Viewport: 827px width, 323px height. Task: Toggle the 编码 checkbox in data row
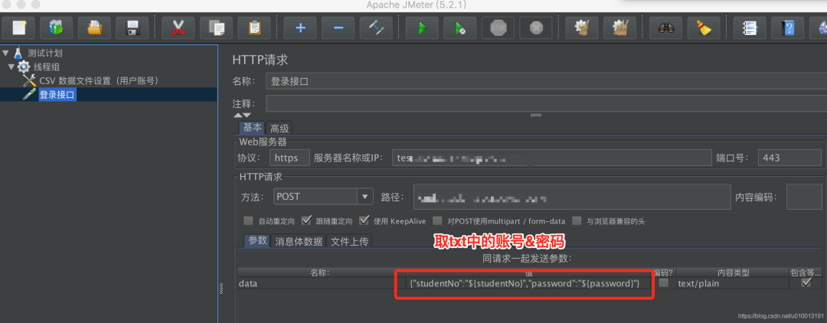pos(664,283)
